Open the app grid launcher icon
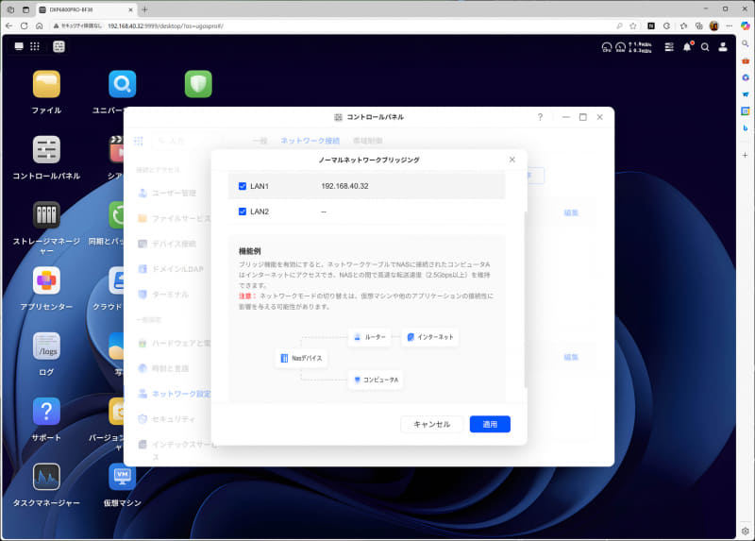This screenshot has width=755, height=541. 35,46
